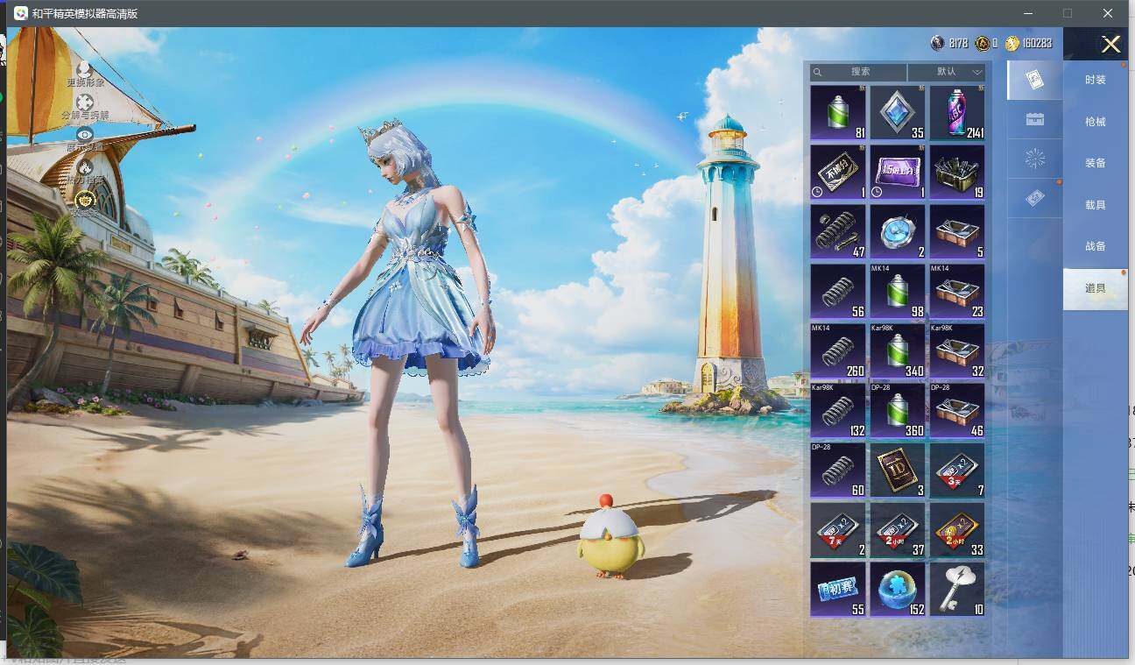The width and height of the screenshot is (1135, 665).
Task: Click the yellow chick pet on the beach
Action: (x=610, y=536)
